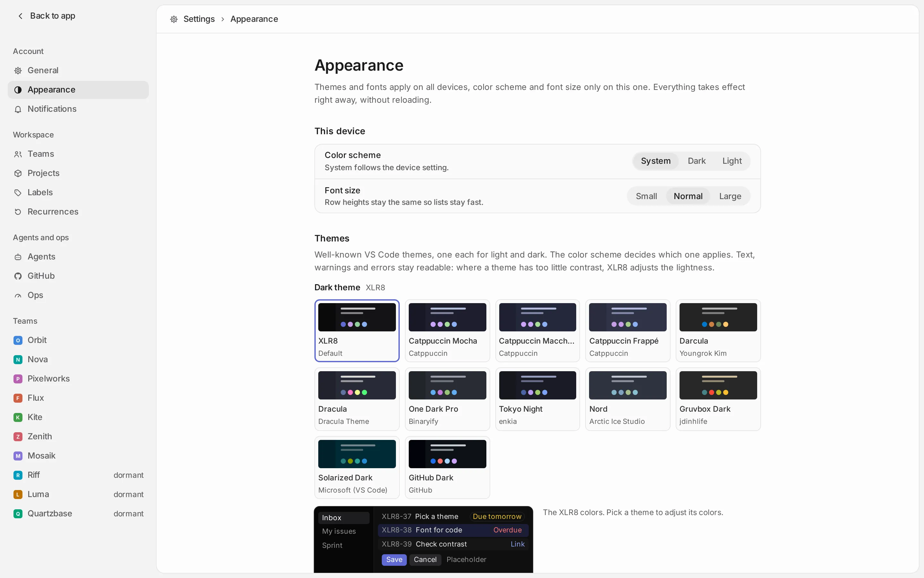Click Cancel in the theme preview
Image resolution: width=924 pixels, height=578 pixels.
coord(425,560)
